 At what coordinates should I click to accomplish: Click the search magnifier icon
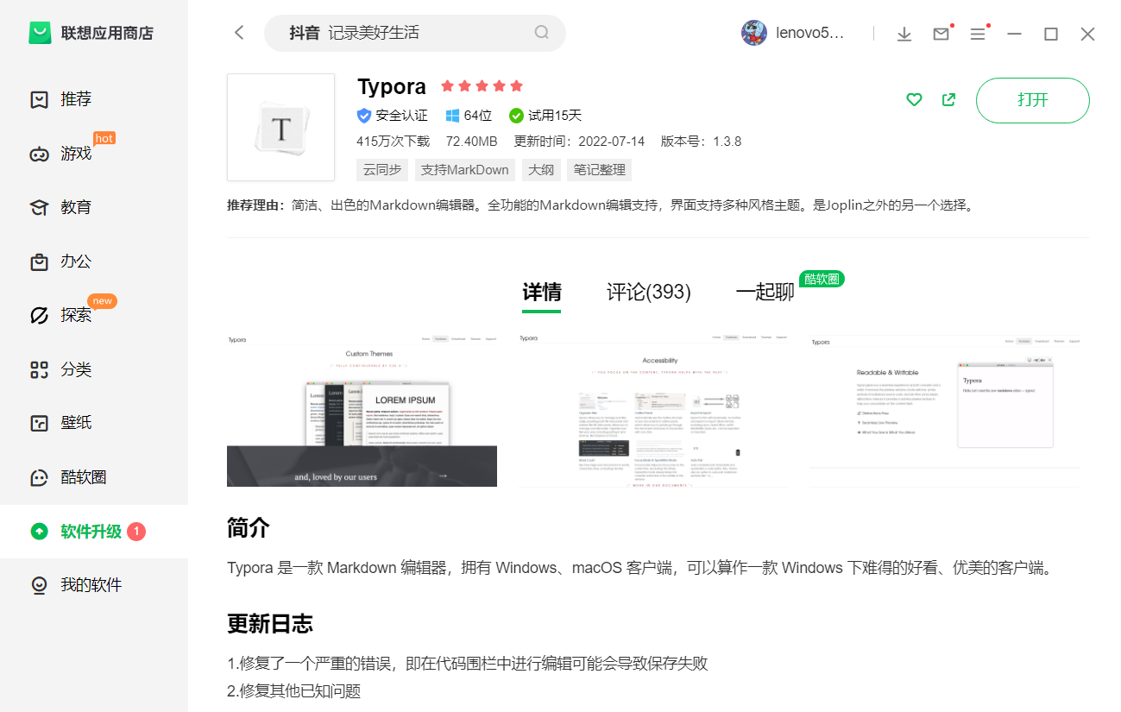tap(542, 33)
